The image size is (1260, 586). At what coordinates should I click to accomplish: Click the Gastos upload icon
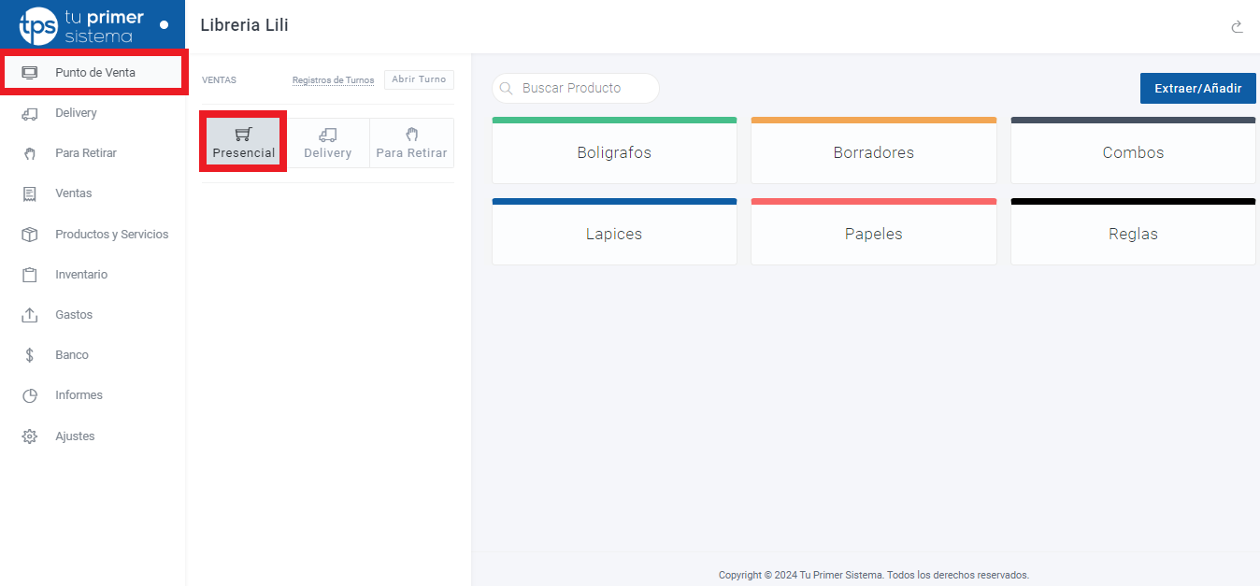[29, 315]
